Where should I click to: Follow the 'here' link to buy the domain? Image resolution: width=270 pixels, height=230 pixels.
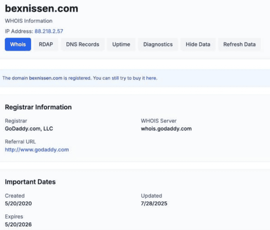coord(152,78)
